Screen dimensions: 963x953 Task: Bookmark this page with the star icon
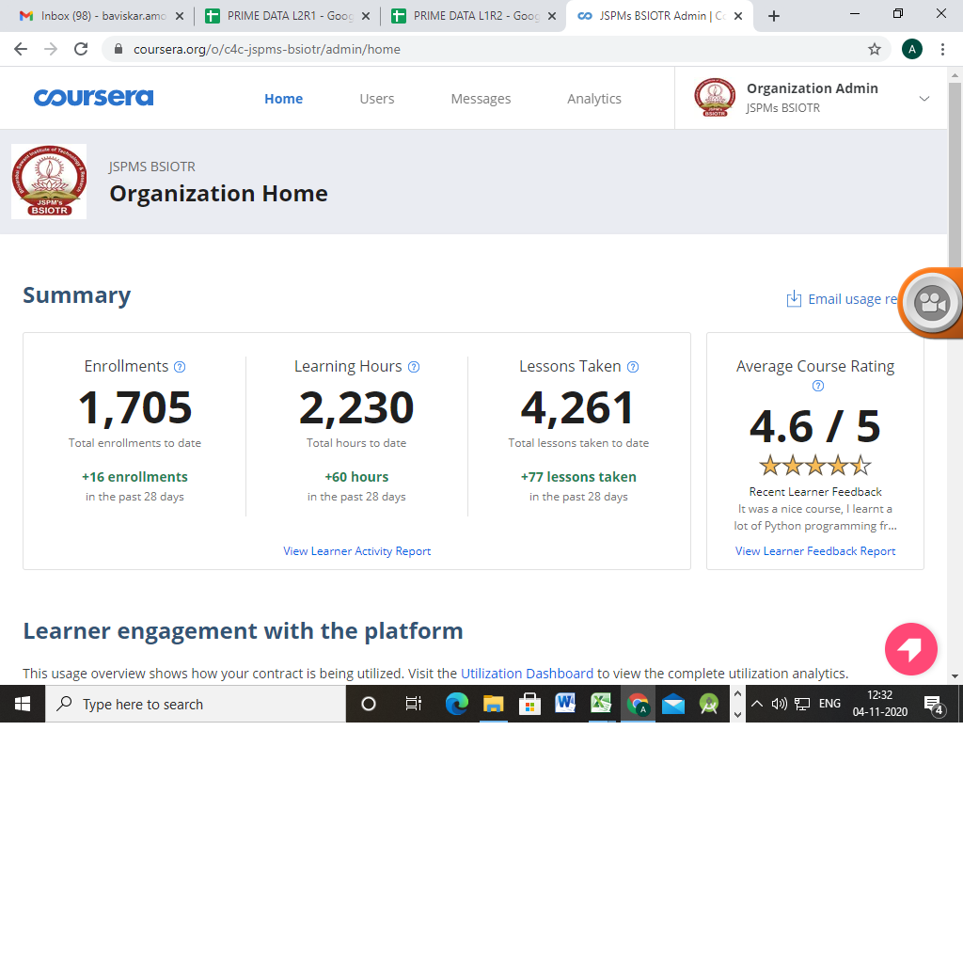874,49
